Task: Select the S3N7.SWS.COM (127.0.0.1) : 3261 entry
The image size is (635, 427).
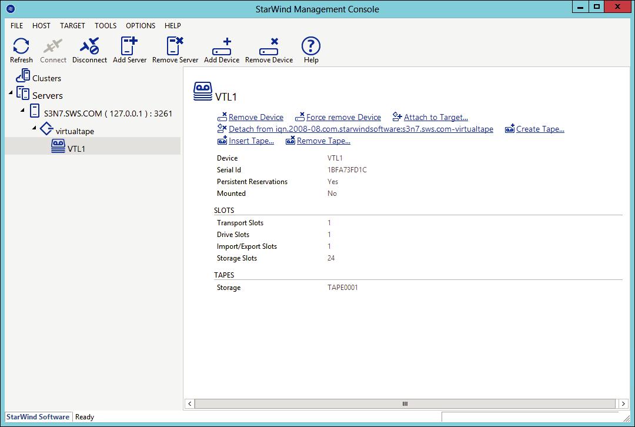Action: 108,114
